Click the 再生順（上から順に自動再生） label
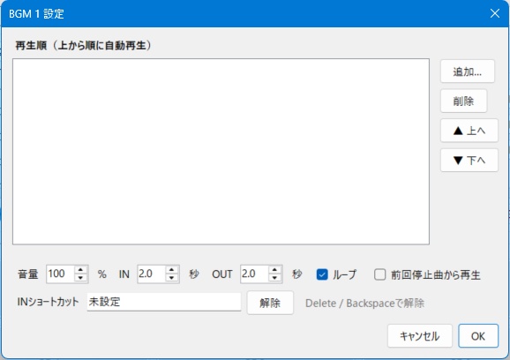 tap(84, 45)
